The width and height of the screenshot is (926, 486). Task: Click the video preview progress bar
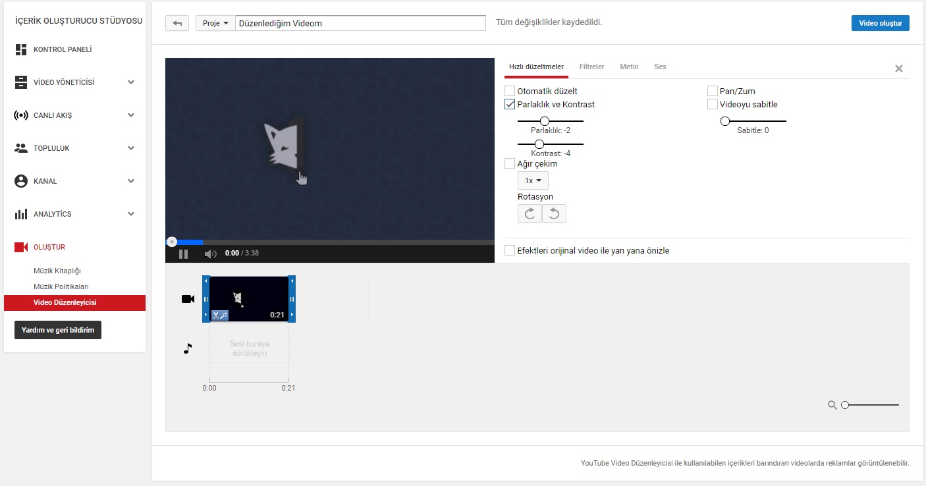[330, 242]
